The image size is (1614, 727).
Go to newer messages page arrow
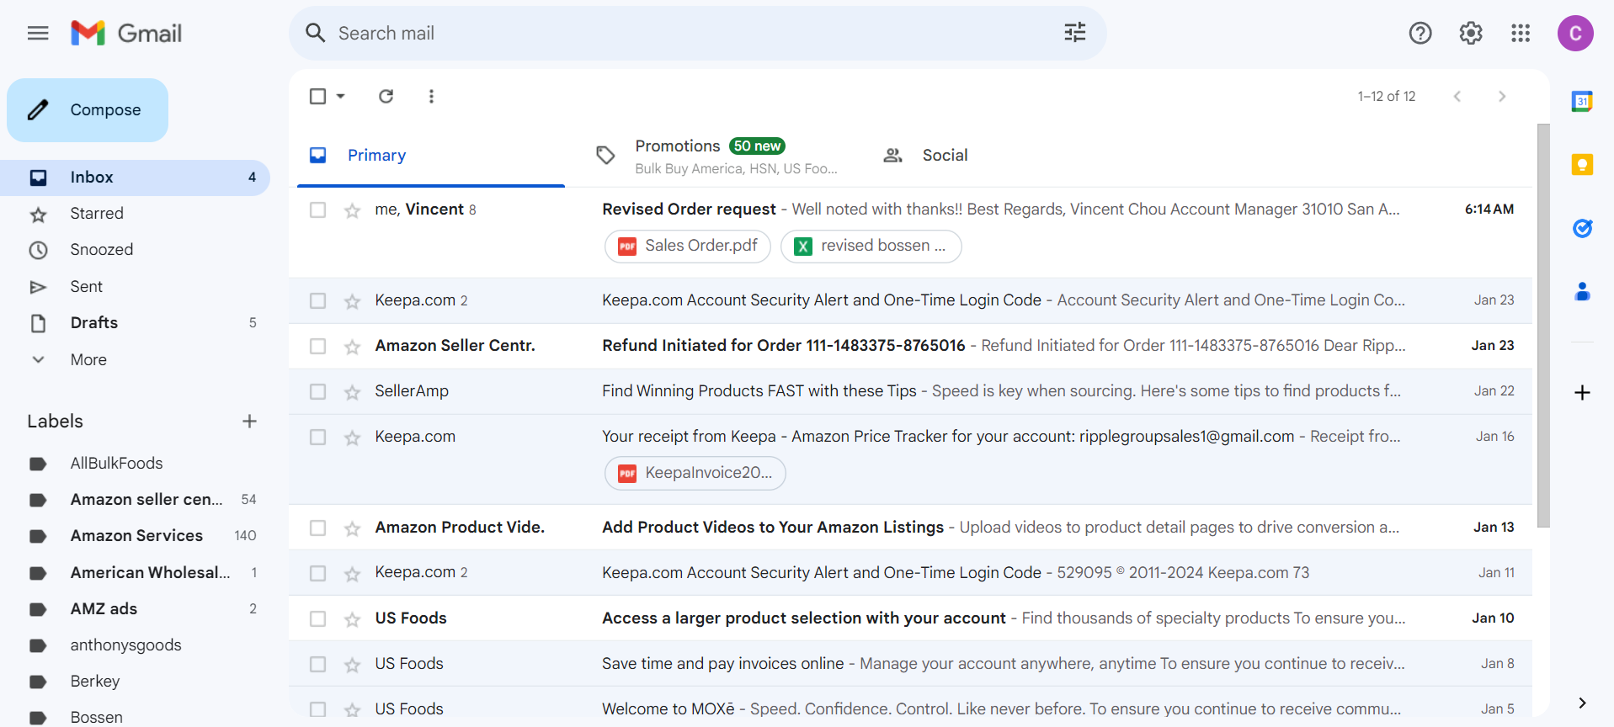pyautogui.click(x=1457, y=96)
